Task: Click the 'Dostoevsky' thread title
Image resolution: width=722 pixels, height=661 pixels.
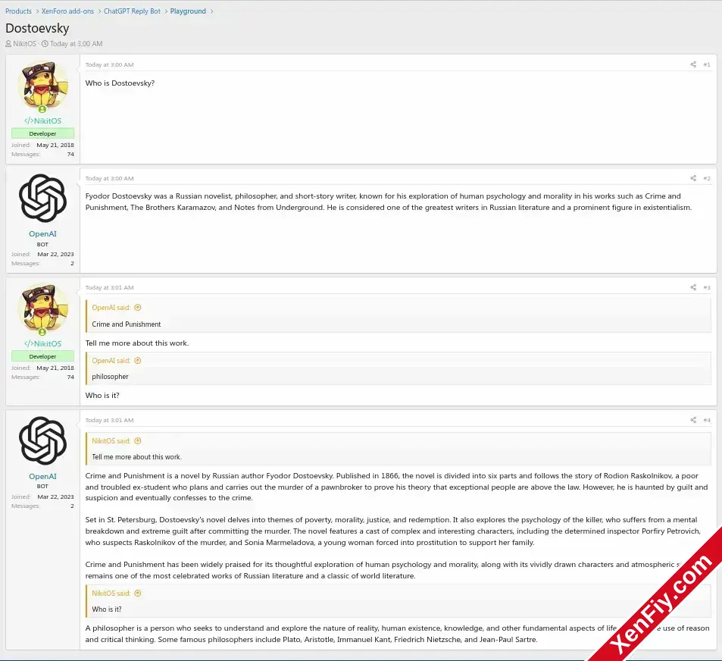Action: coord(37,28)
